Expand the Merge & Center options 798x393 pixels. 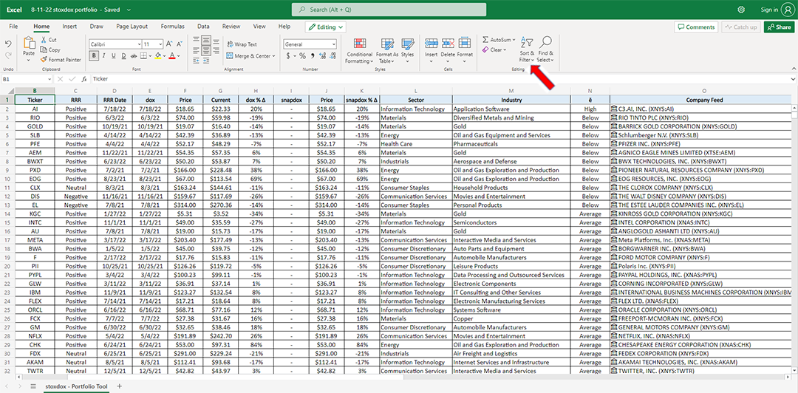273,56
